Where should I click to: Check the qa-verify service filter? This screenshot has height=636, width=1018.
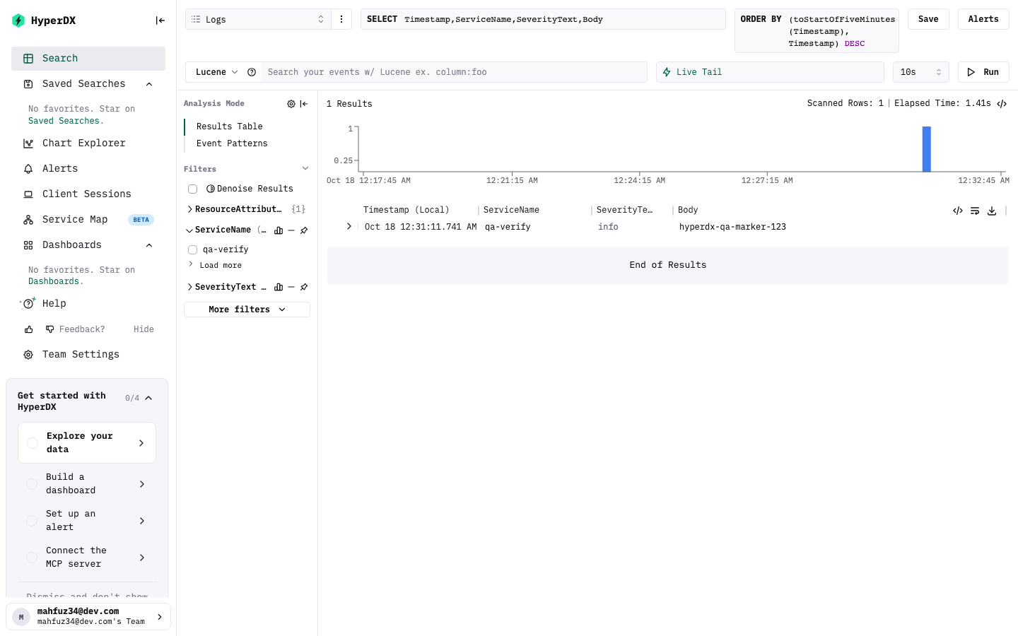pos(192,249)
